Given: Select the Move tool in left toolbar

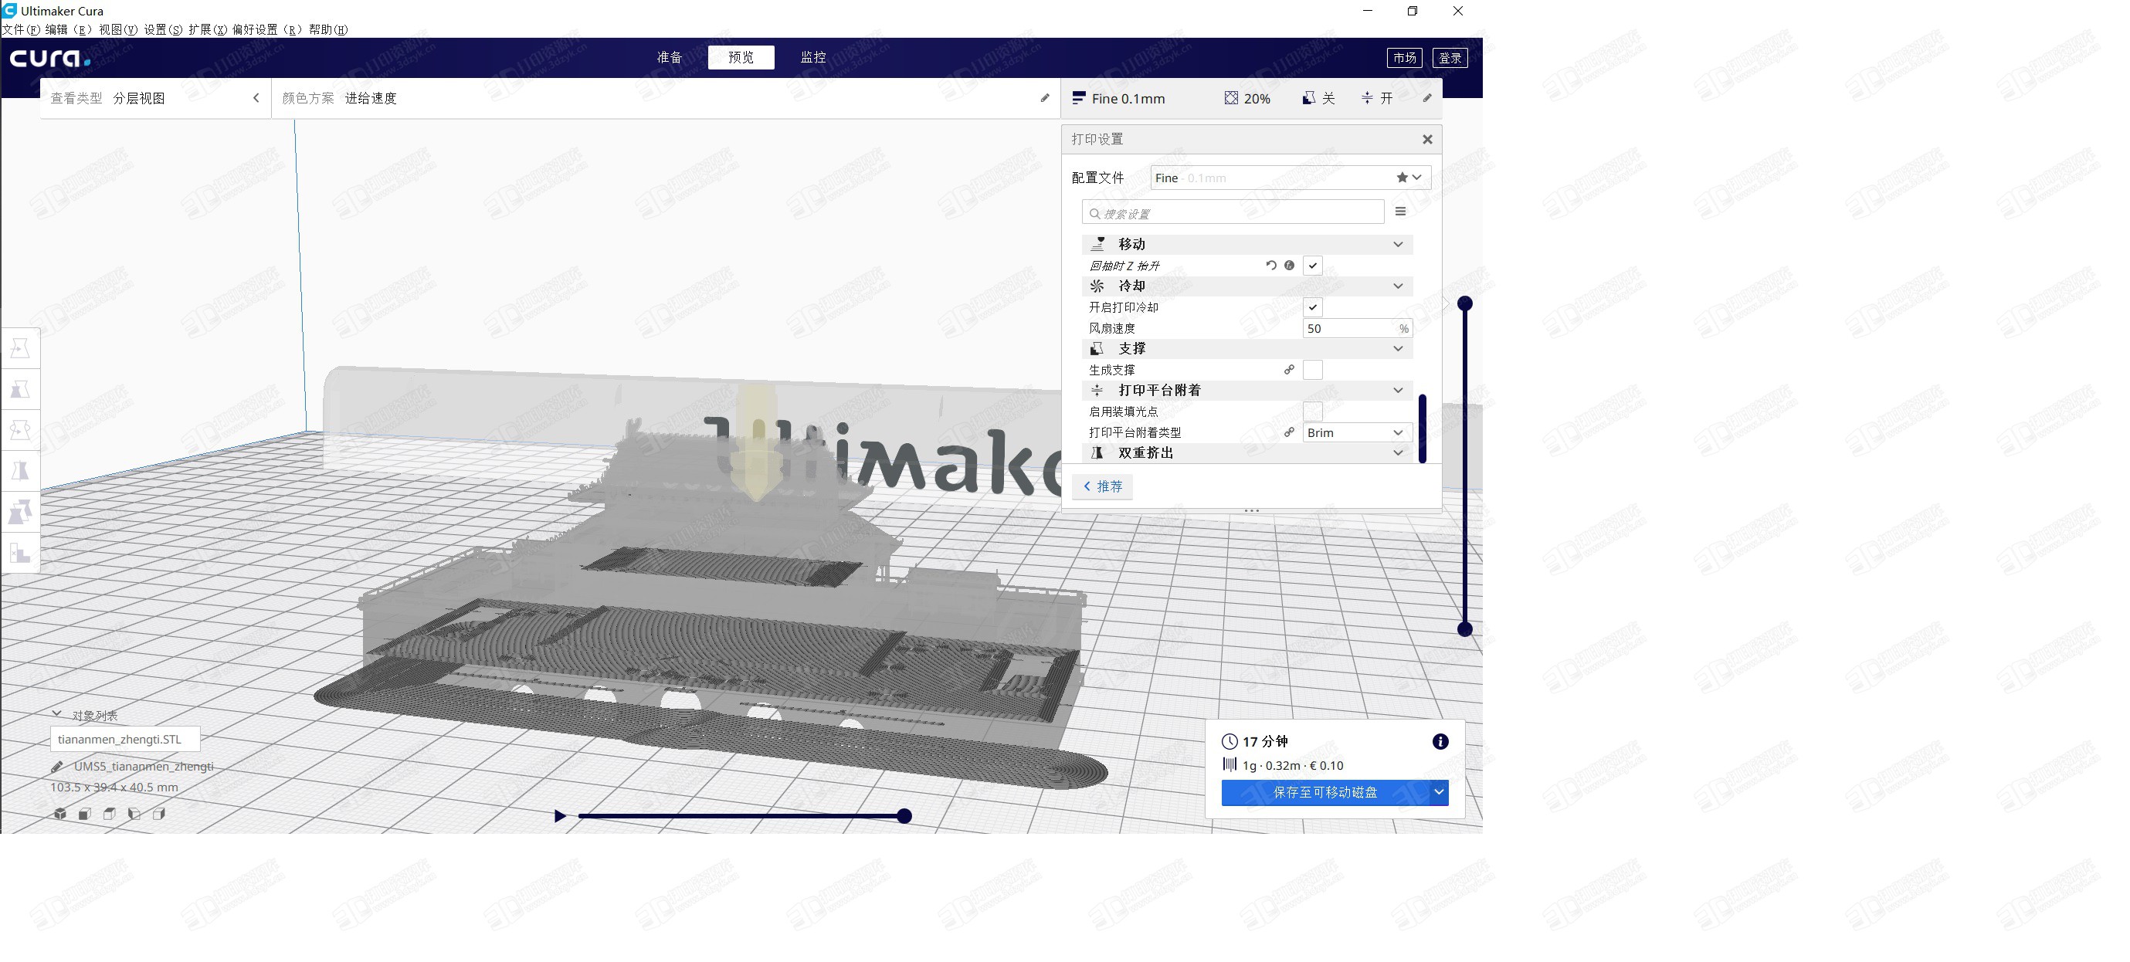Looking at the screenshot, I should pyautogui.click(x=20, y=349).
